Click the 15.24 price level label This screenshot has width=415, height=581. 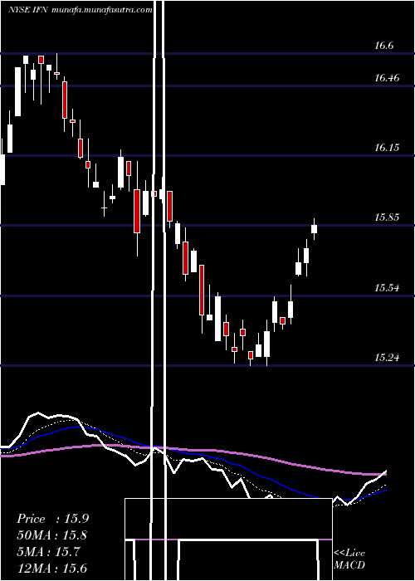[387, 358]
